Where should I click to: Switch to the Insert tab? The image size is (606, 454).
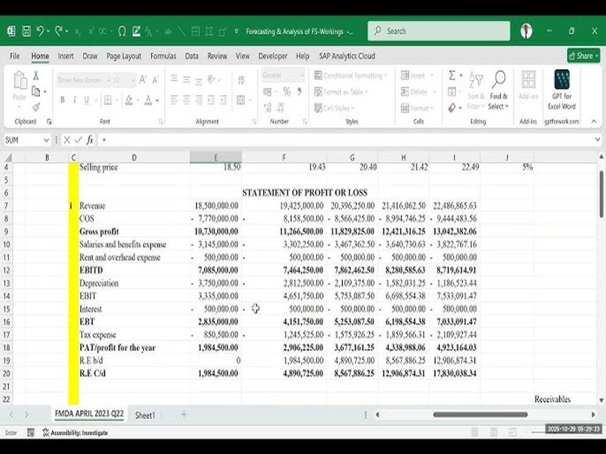click(x=65, y=56)
